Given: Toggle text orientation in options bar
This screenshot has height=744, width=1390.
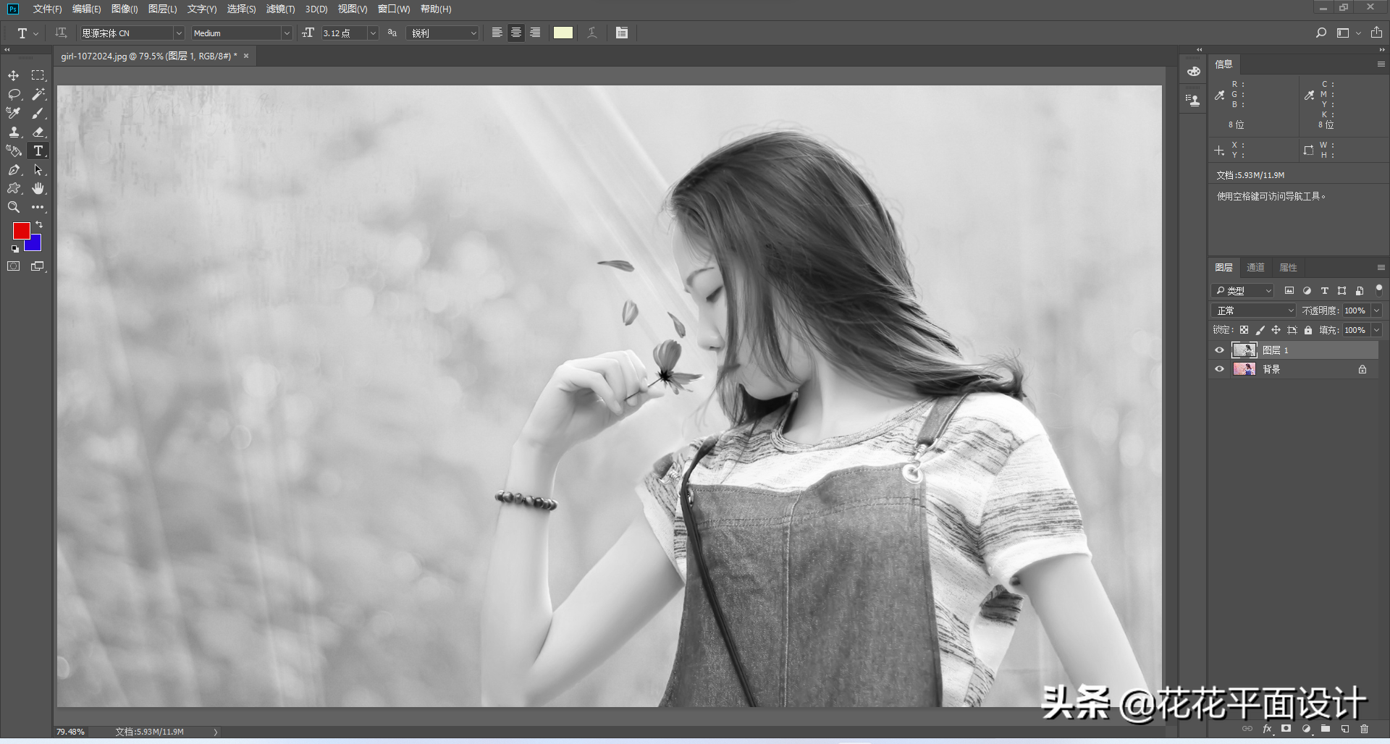Looking at the screenshot, I should coord(61,33).
